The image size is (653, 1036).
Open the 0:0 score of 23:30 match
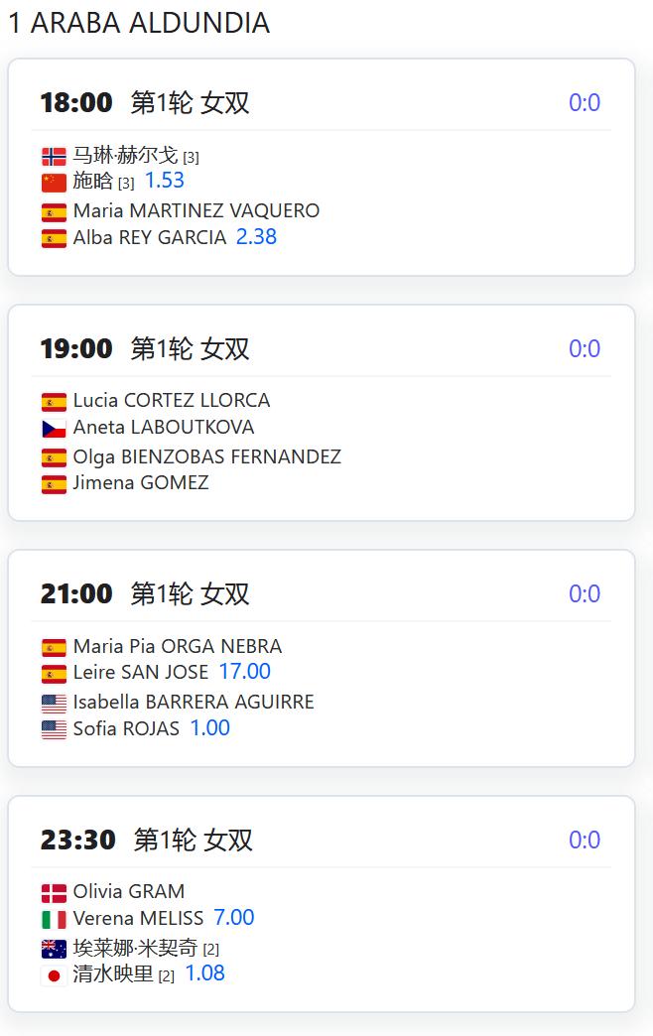pos(585,840)
